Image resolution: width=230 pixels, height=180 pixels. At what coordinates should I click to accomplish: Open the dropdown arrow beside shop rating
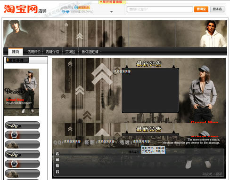pos(111,12)
